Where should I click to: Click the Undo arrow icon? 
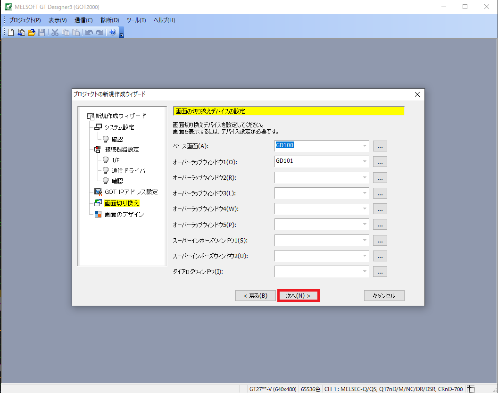coord(89,32)
